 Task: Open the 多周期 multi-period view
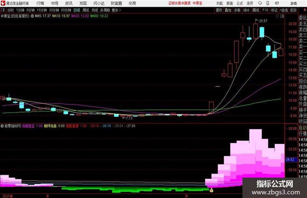coord(105,10)
